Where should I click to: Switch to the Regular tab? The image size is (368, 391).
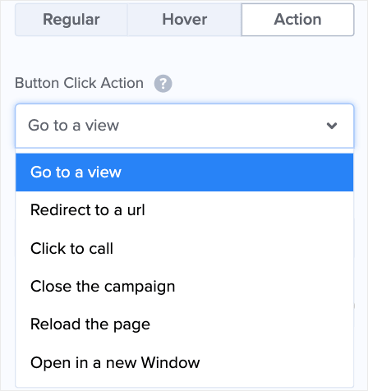pyautogui.click(x=71, y=20)
